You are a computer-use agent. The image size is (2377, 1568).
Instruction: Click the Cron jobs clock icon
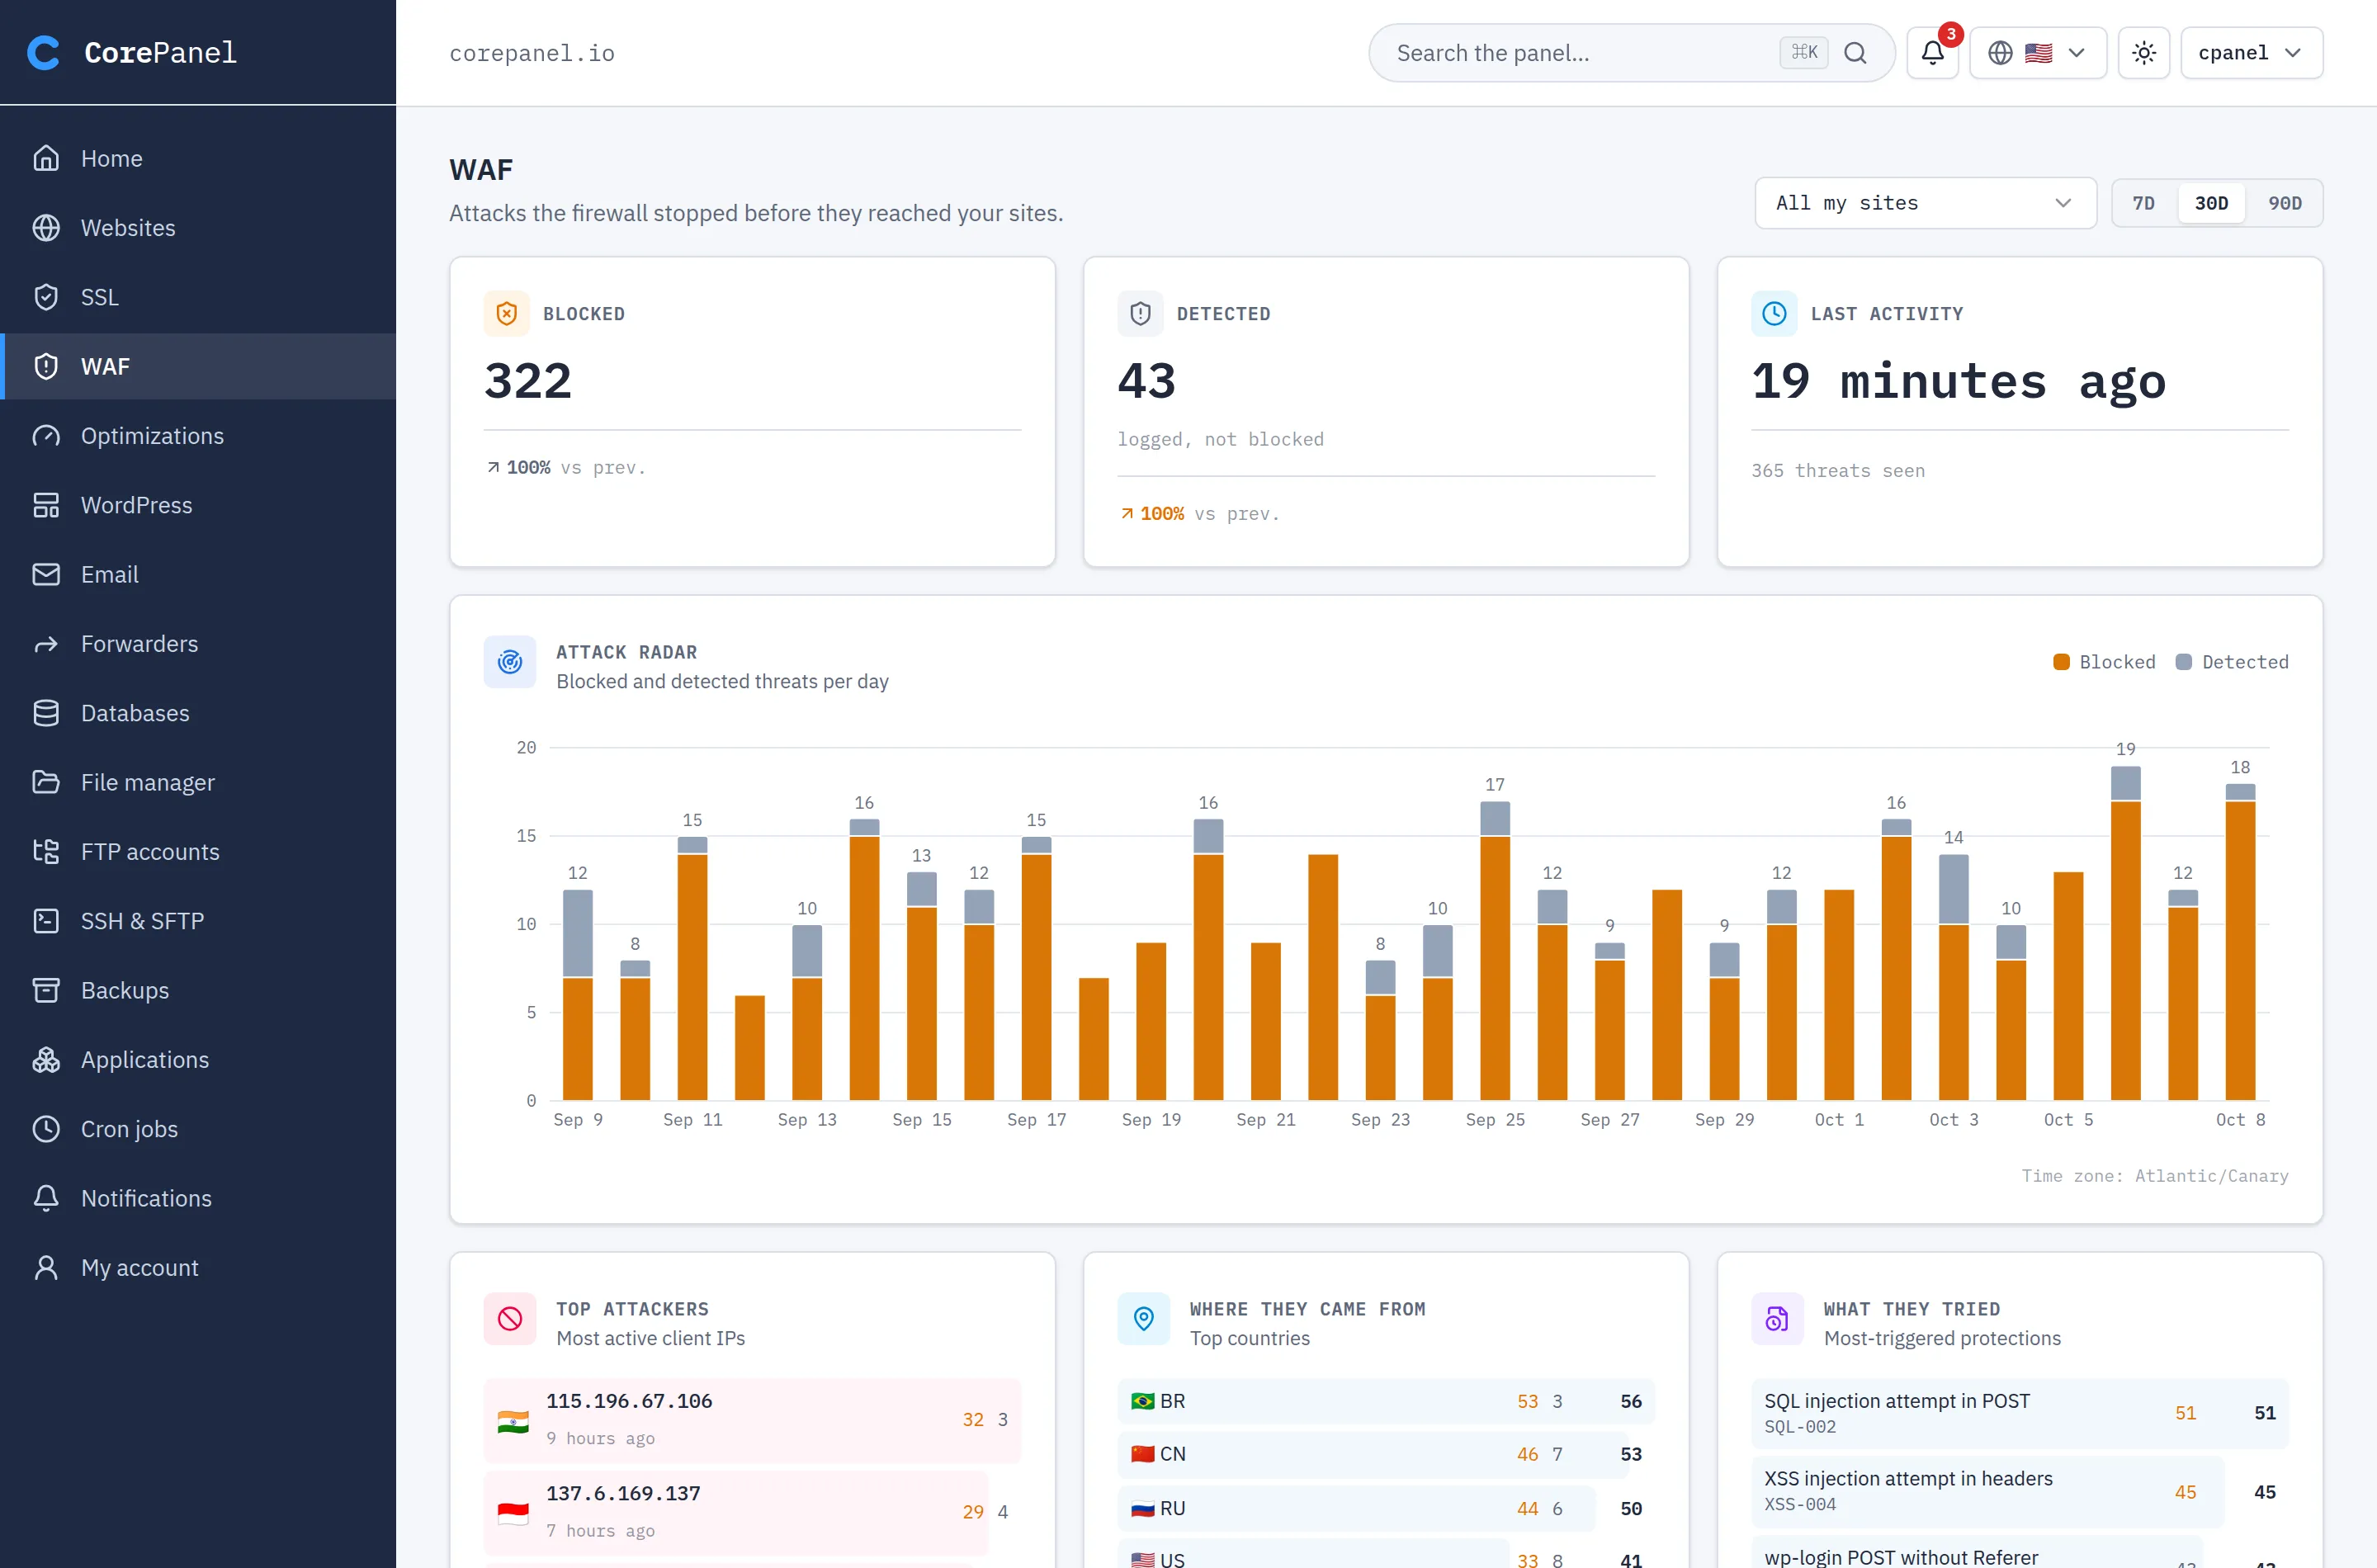(x=46, y=1129)
